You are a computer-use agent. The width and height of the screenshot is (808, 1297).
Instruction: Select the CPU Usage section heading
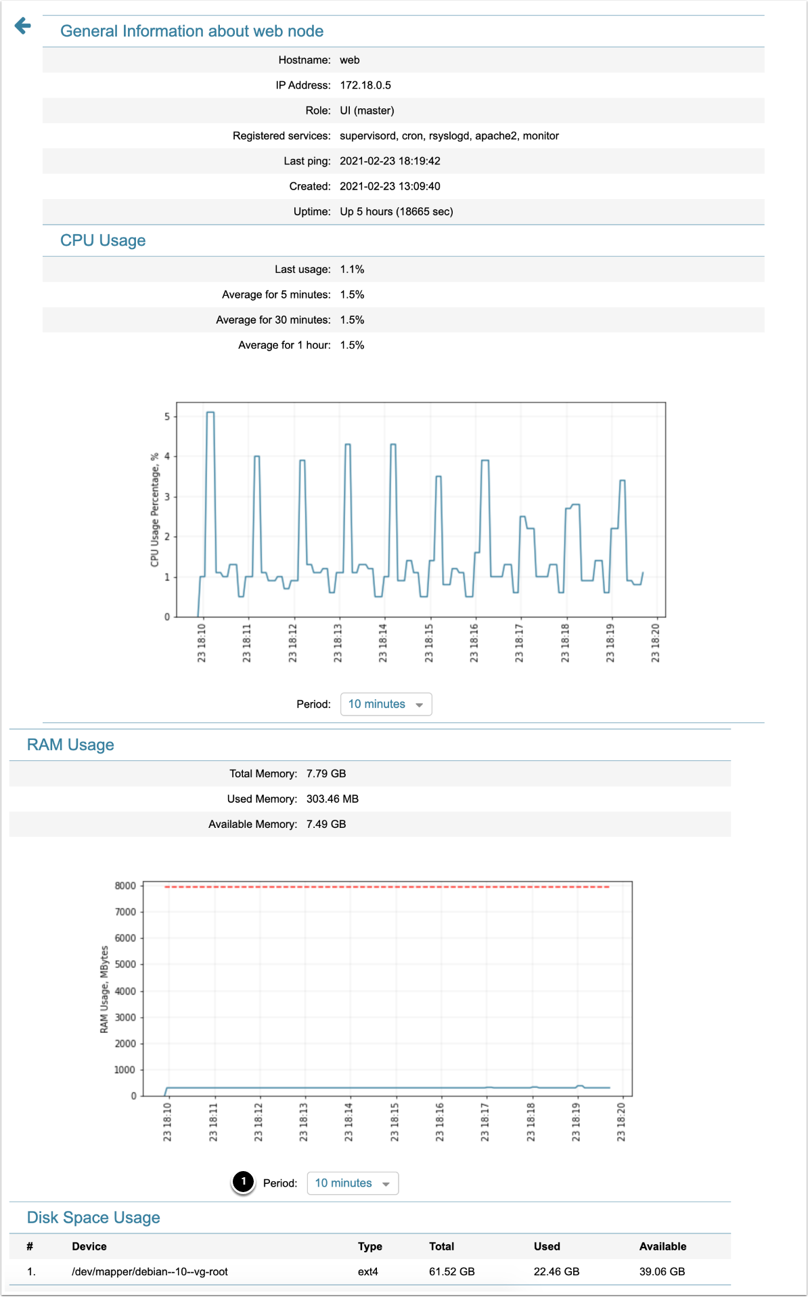[x=103, y=240]
